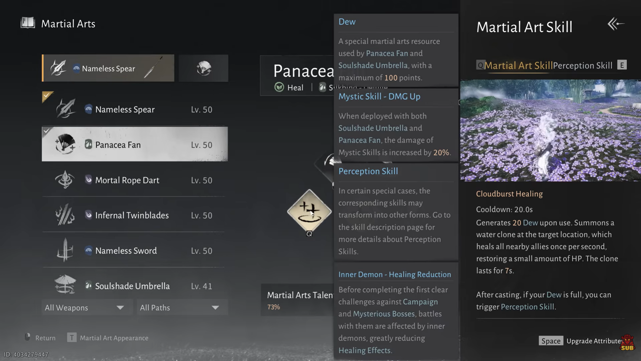This screenshot has height=361, width=641.
Task: Click the Nameless Sword weapon icon
Action: (65, 250)
